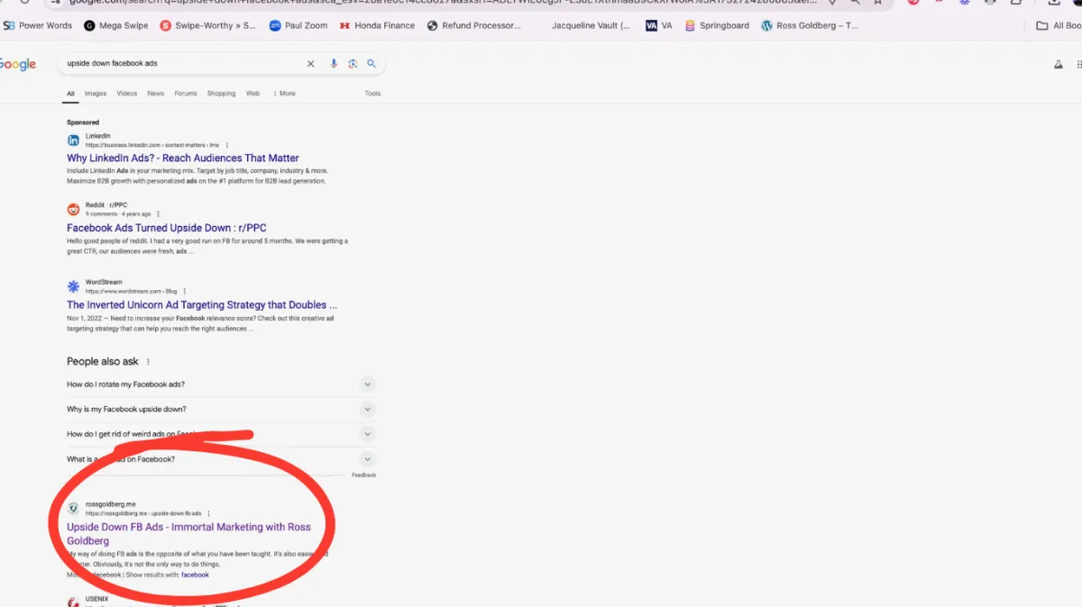Switch to the Videos tab
Image resolution: width=1082 pixels, height=607 pixels.
[x=126, y=94]
